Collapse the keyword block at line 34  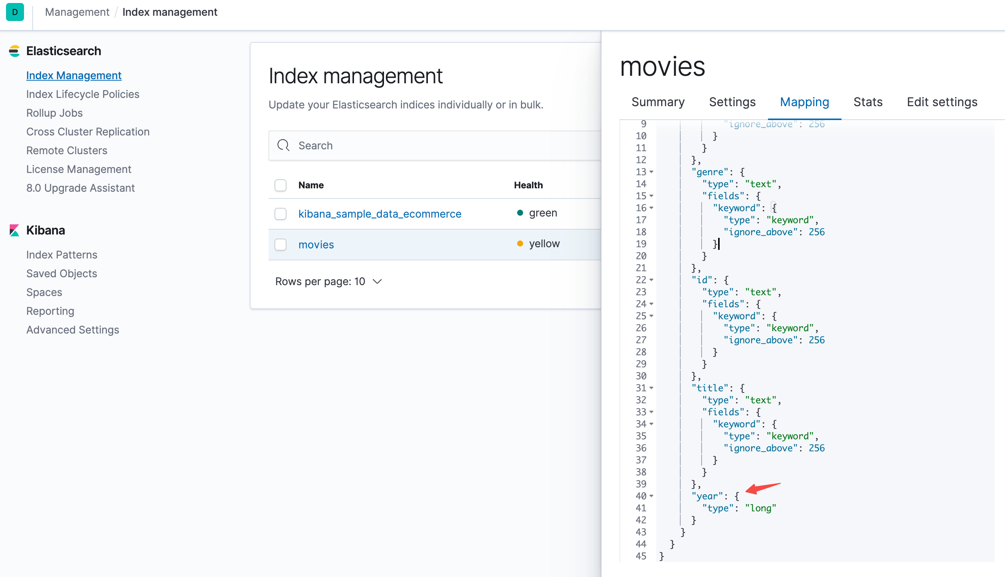pos(651,424)
